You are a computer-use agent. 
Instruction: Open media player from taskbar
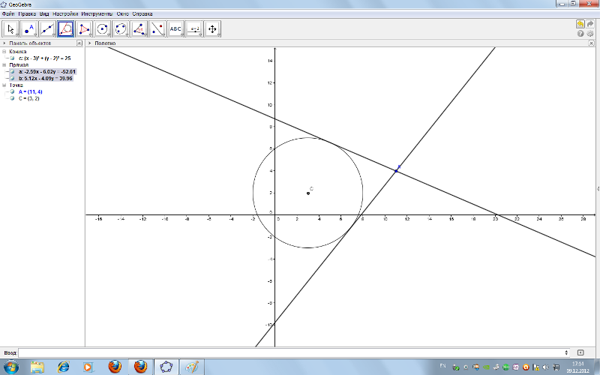tap(88, 367)
